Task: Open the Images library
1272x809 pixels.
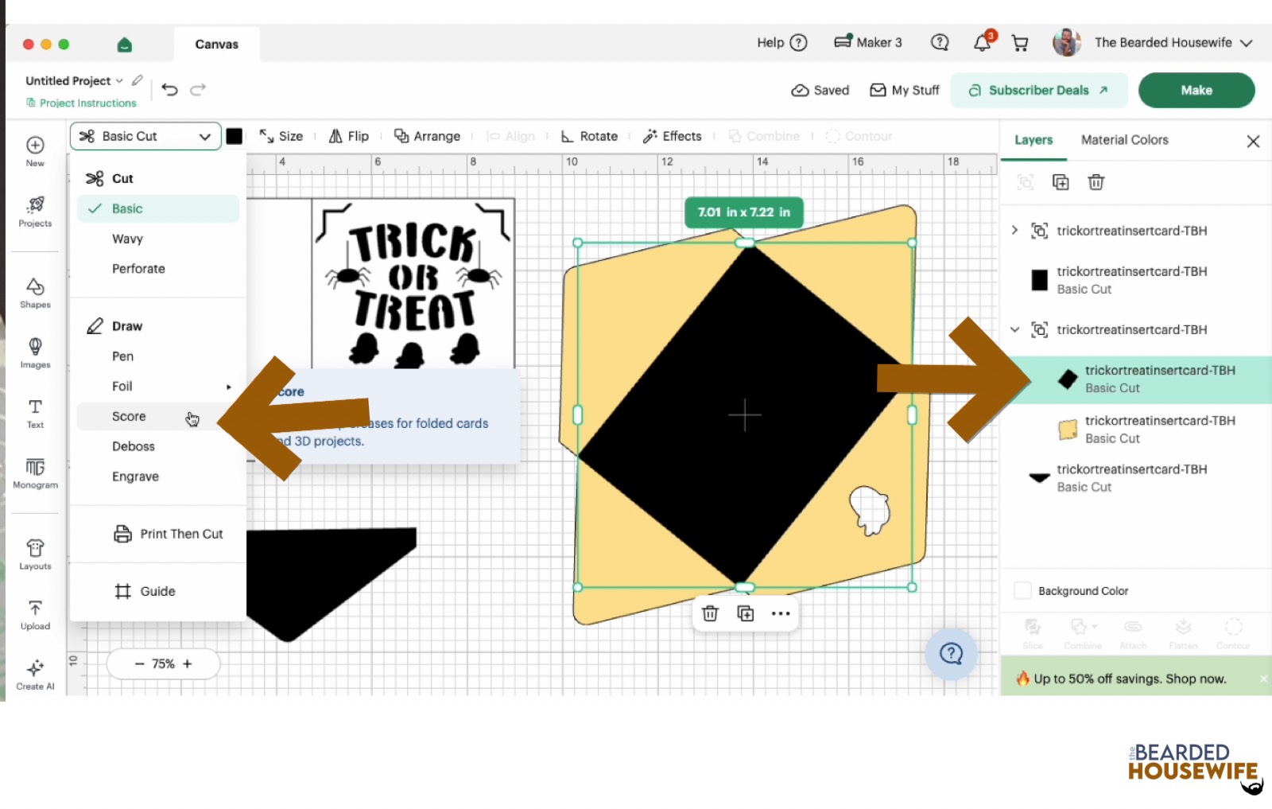Action: point(35,353)
